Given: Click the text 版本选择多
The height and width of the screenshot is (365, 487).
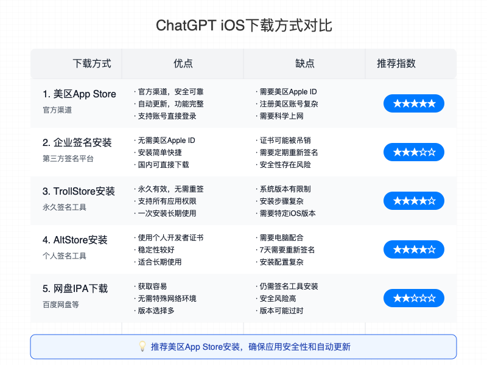Looking at the screenshot, I should (x=156, y=310).
